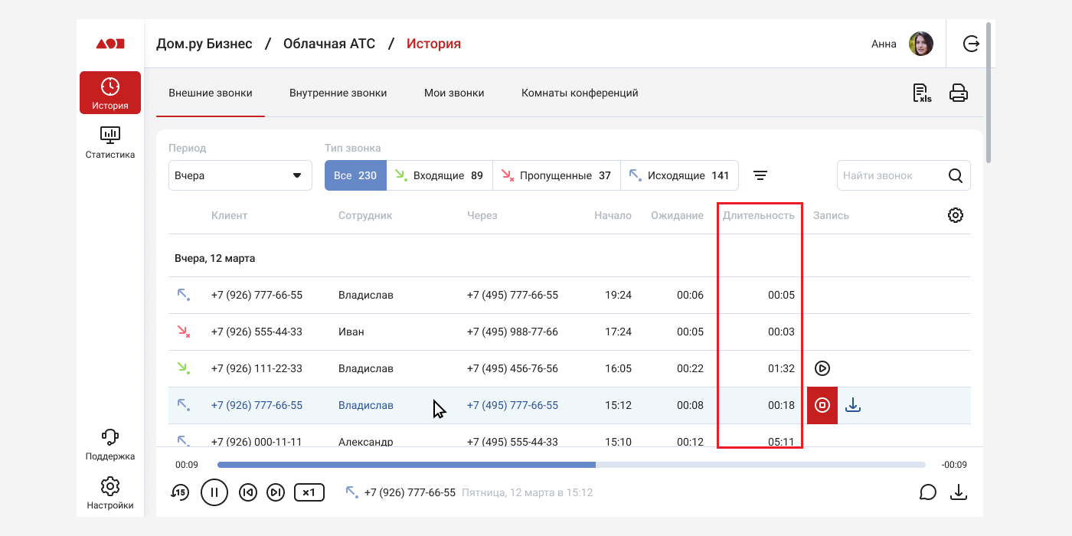Screen dimensions: 1072x536
Task: Click Анна's profile avatar
Action: (921, 44)
